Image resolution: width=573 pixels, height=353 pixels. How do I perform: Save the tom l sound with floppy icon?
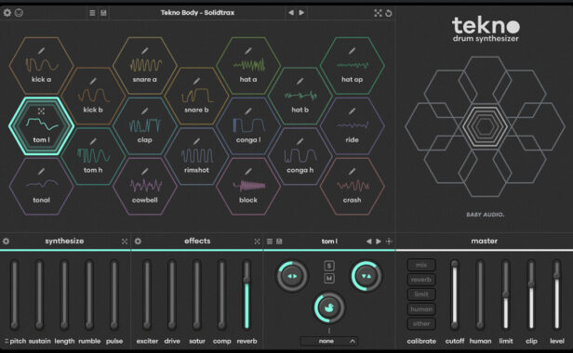pyautogui.click(x=279, y=242)
